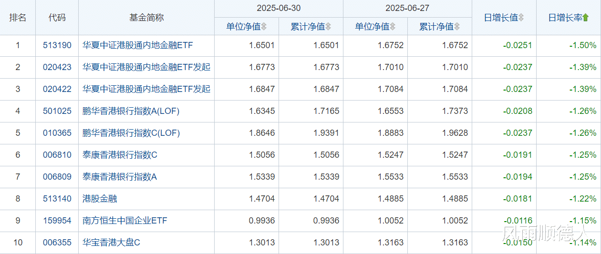Click the 代码 column header

(57, 18)
